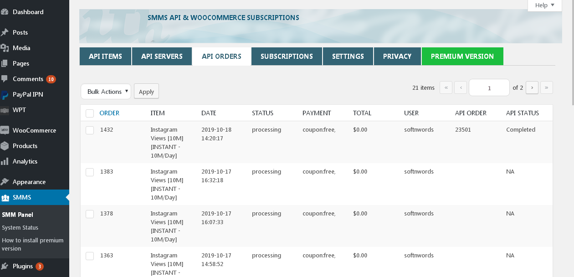574x277 pixels.
Task: Go to next page of orders
Action: (532, 87)
